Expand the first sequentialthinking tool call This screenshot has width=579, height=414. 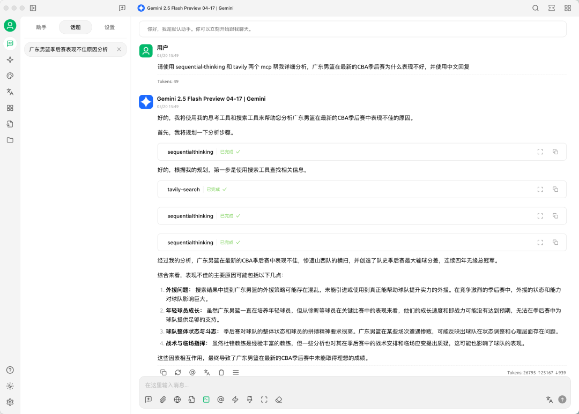click(540, 152)
